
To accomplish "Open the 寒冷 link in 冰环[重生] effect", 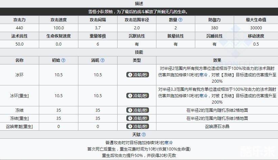I will [x=203, y=96].
